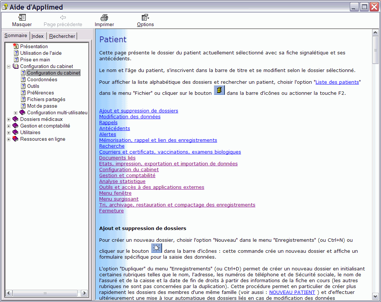Follow the Ajout et suppression de dossiers link

pos(139,111)
